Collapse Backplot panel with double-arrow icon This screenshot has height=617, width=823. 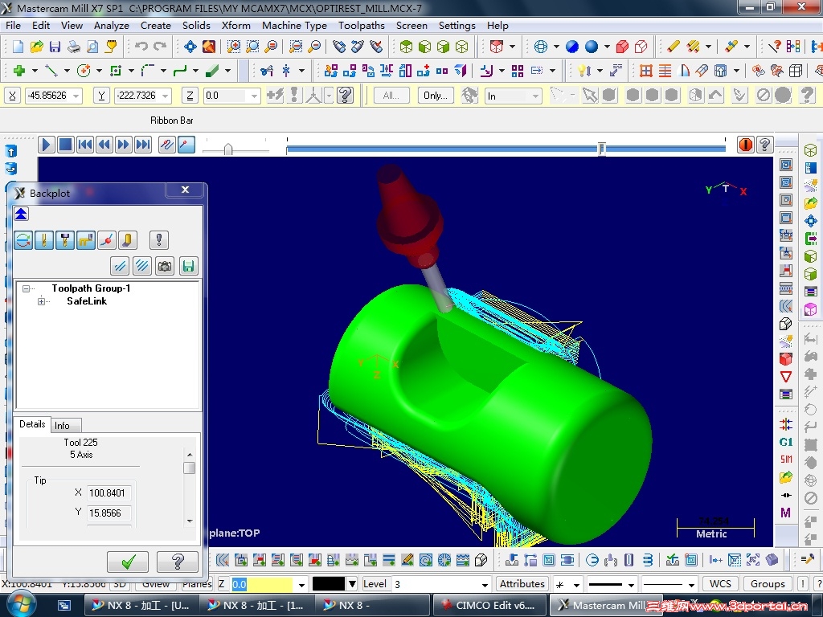click(x=21, y=214)
